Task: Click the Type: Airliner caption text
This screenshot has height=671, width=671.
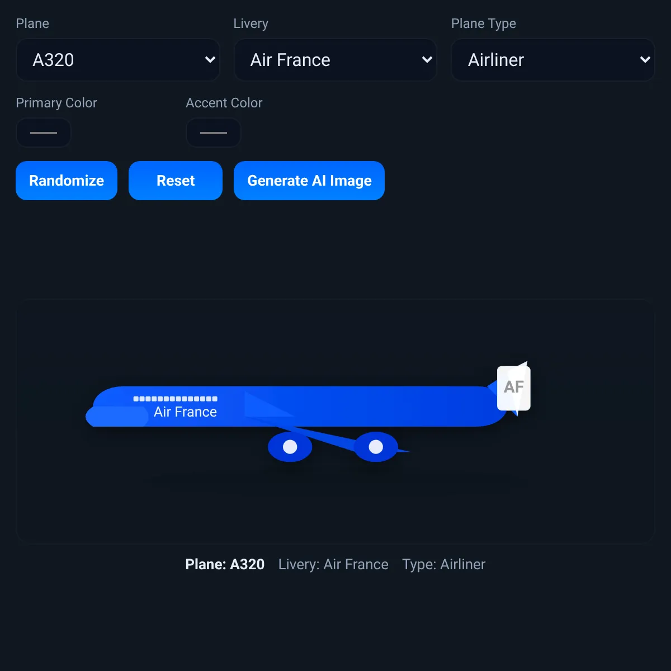Action: [x=443, y=564]
